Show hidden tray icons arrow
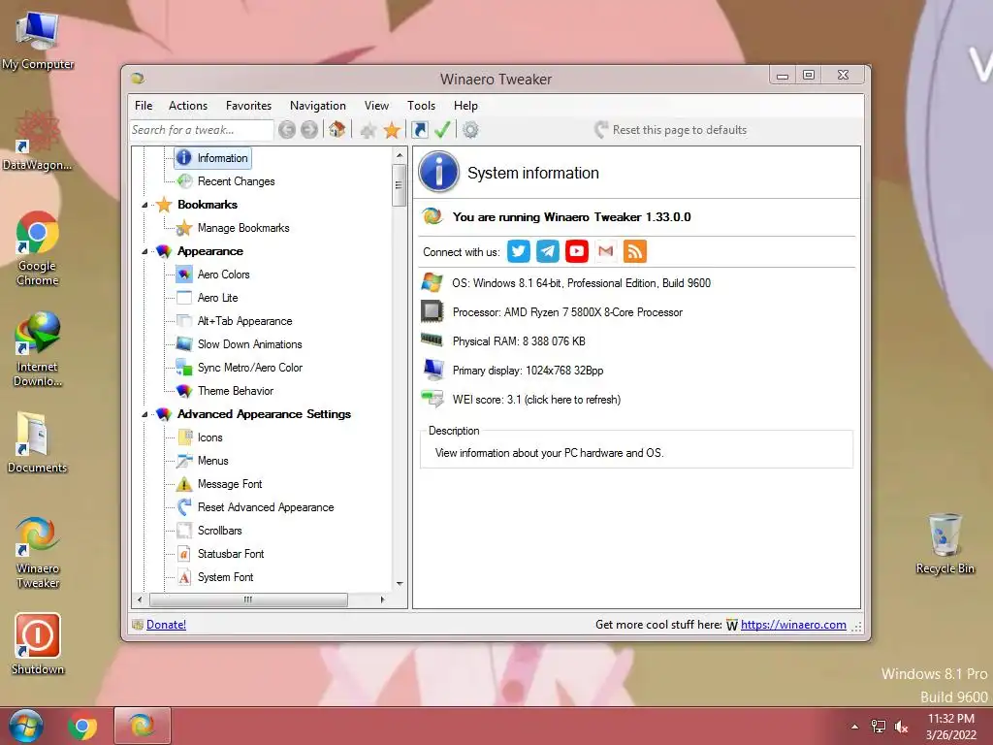Viewport: 993px width, 745px height. [855, 727]
